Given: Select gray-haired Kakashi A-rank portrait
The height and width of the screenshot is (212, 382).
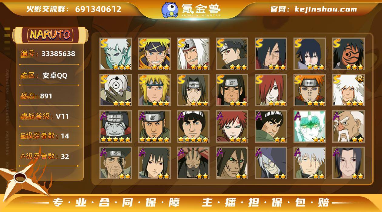Looking at the screenshot, I should pyautogui.click(x=310, y=163).
